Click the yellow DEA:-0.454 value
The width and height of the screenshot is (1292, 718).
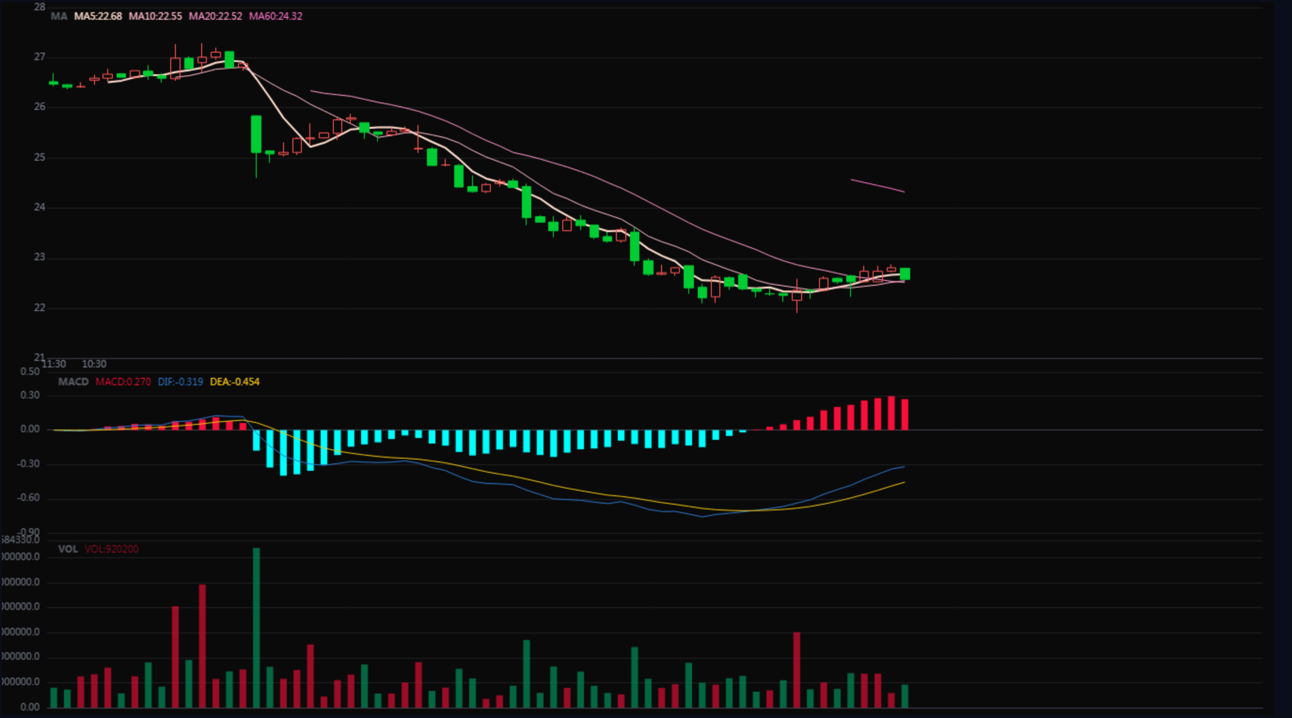pyautogui.click(x=235, y=382)
